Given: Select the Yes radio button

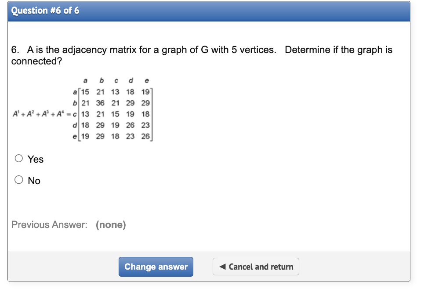Looking at the screenshot, I should 19,158.
